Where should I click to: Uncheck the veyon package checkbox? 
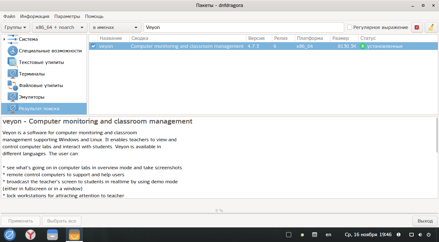(93, 46)
